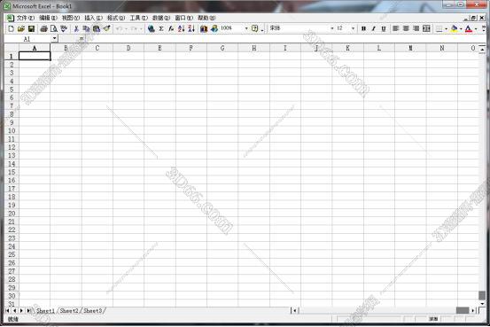Open the 工具 (Tools) menu
490x327 pixels.
139,18
